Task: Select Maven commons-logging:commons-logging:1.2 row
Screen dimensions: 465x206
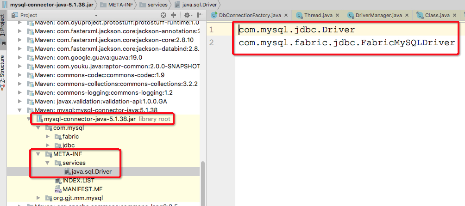Action: pos(103,92)
